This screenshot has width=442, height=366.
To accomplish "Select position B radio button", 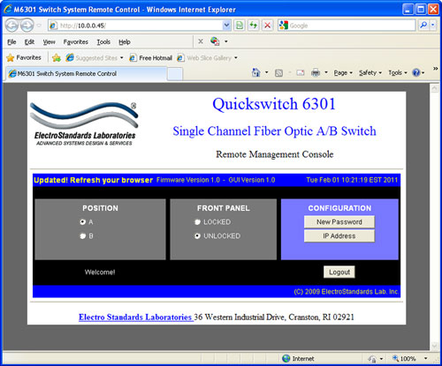I will coord(82,236).
